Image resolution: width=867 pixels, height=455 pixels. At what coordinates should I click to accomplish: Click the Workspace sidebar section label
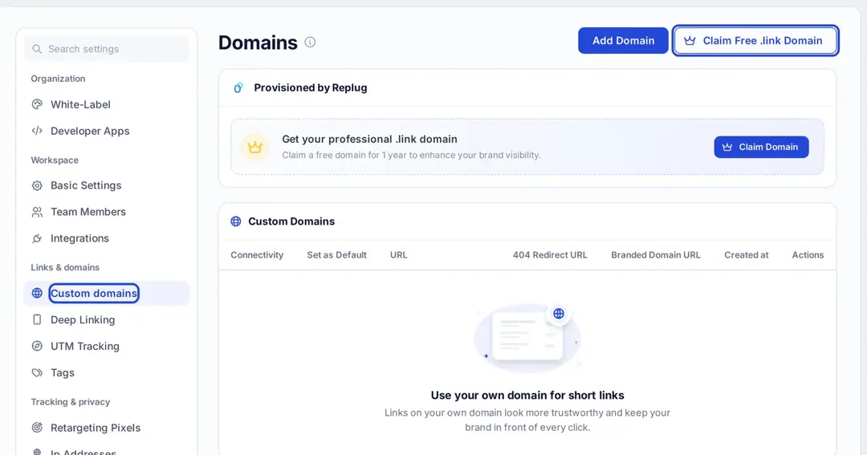click(x=55, y=160)
